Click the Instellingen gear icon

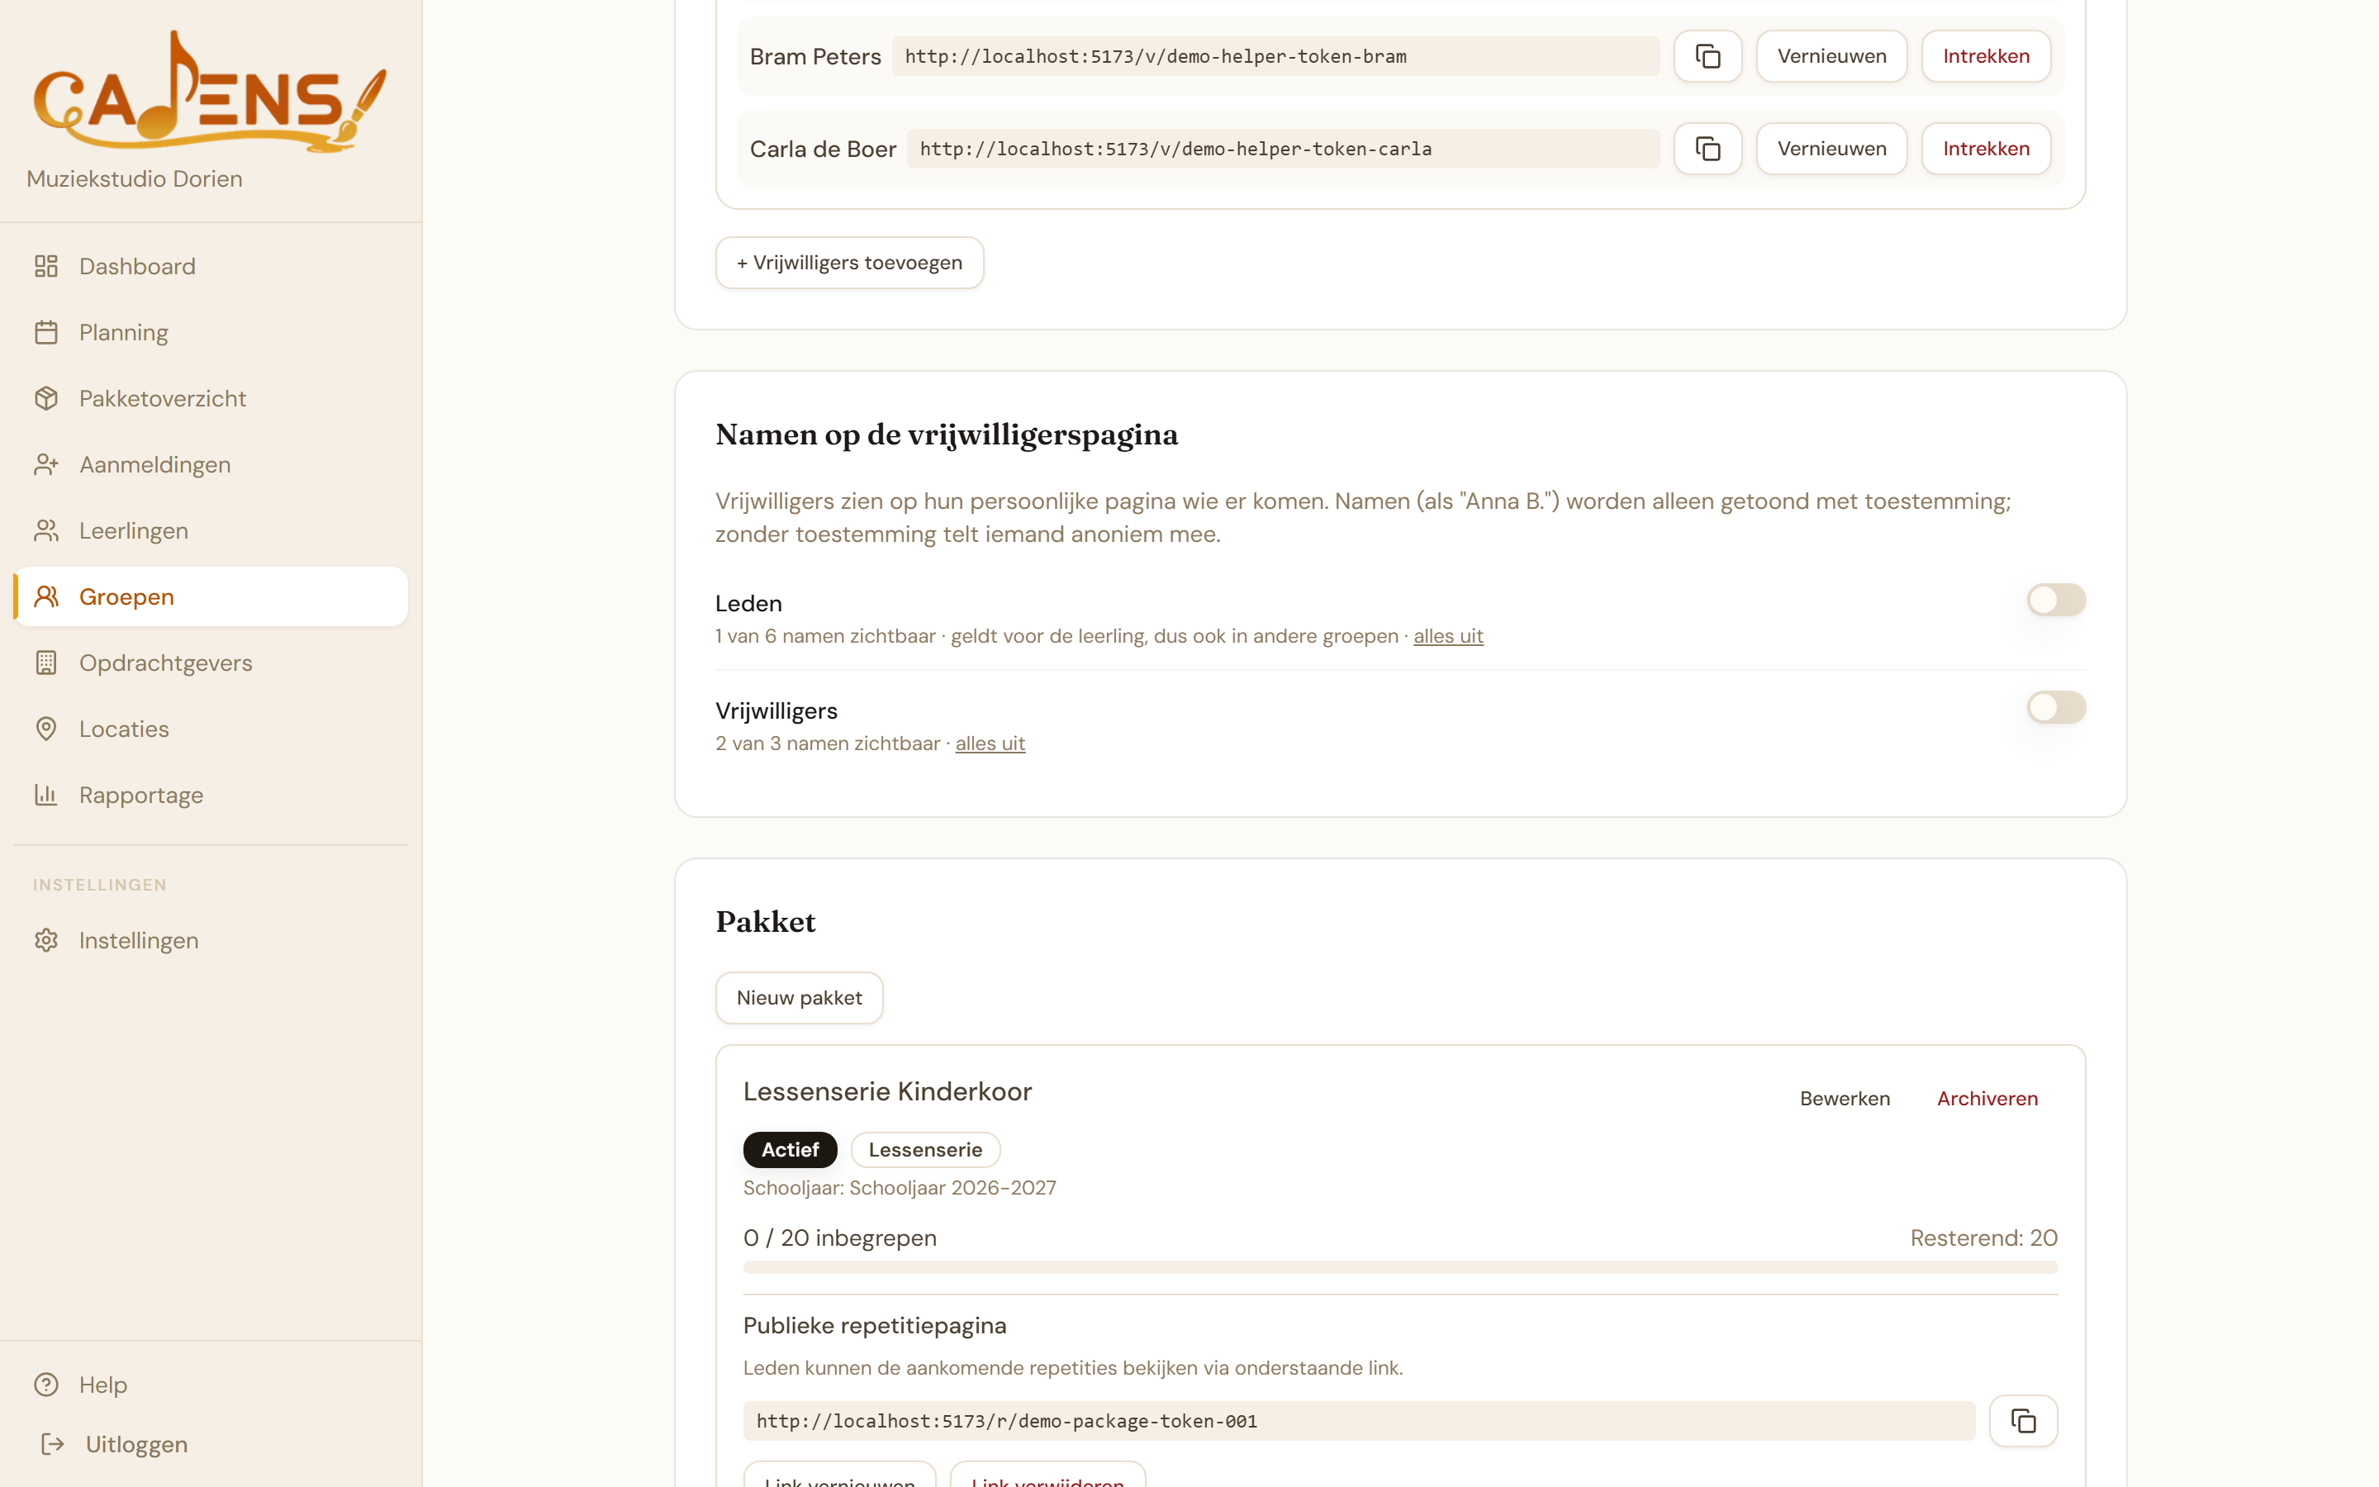click(x=46, y=940)
